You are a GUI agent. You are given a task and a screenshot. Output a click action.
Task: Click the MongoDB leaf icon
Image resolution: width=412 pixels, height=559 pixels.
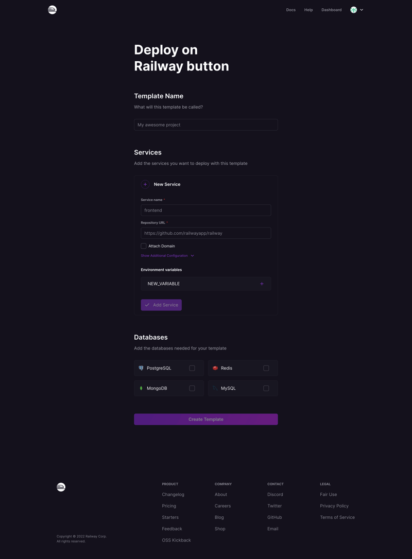[x=141, y=388]
